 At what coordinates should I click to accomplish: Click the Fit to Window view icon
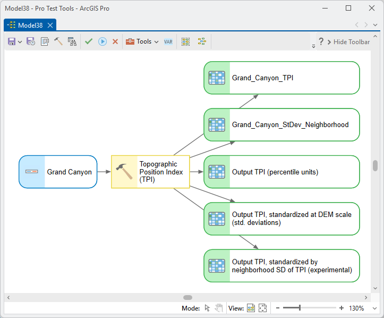[x=262, y=308]
